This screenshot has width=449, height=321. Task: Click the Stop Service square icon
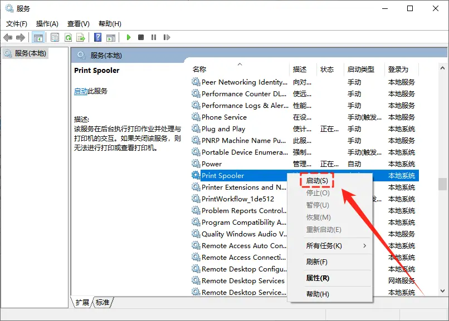point(142,37)
